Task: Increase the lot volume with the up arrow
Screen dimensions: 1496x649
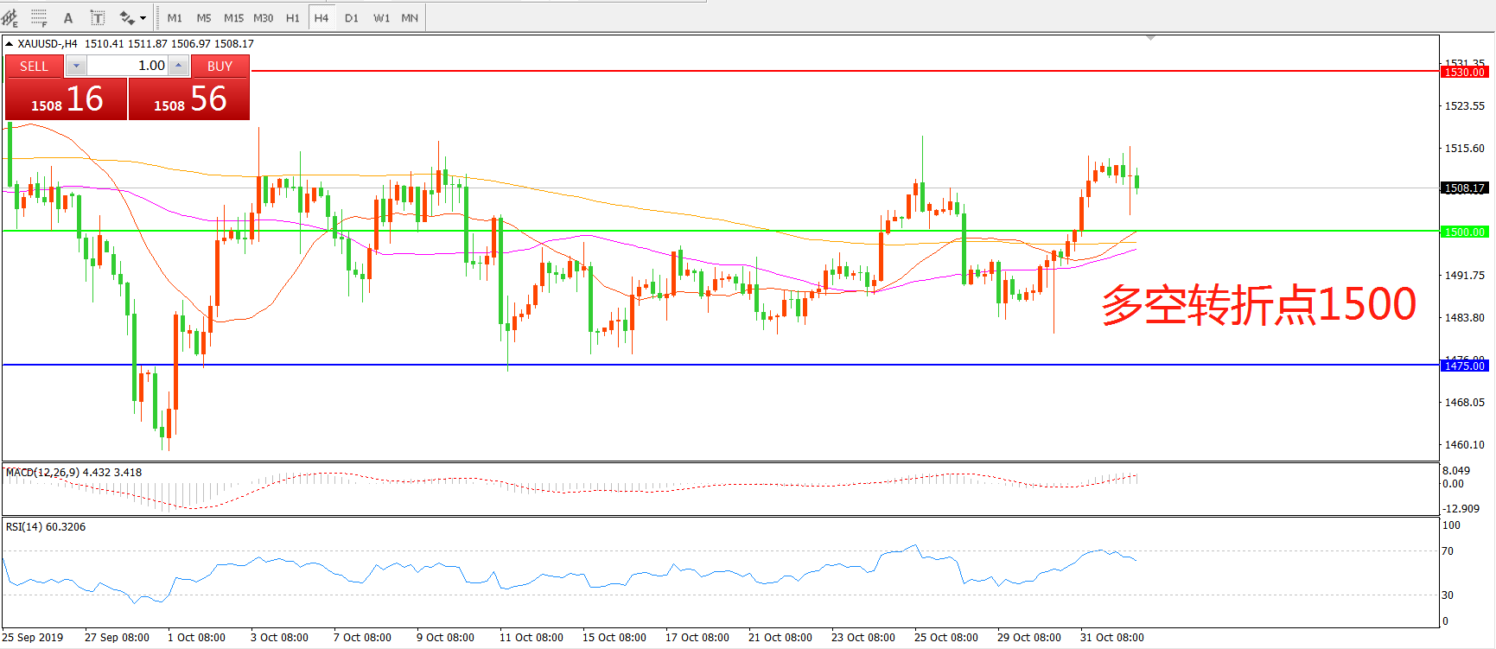Action: click(x=178, y=66)
